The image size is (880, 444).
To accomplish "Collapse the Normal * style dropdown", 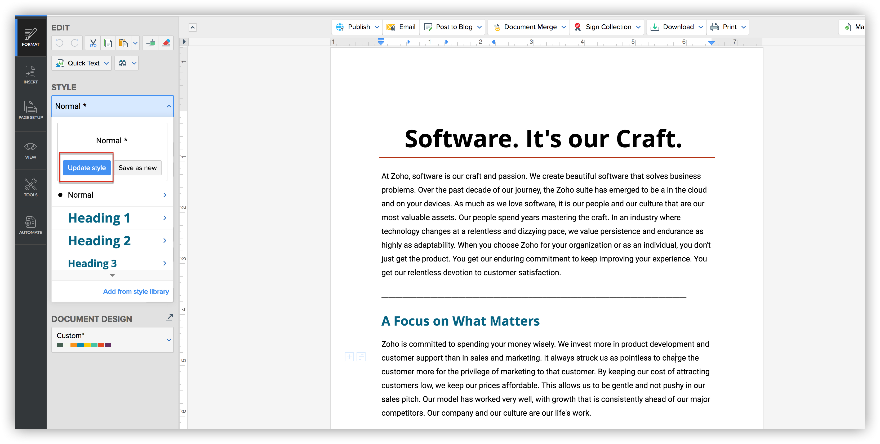I will (x=112, y=106).
